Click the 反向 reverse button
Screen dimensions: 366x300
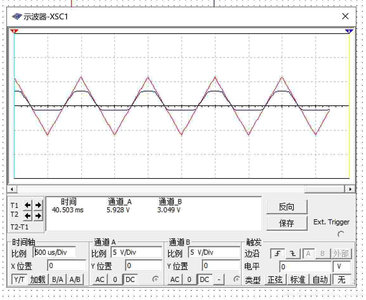287,207
